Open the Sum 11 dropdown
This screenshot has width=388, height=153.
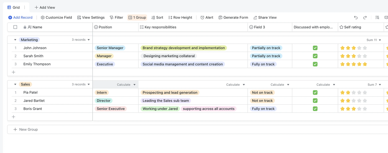(374, 40)
